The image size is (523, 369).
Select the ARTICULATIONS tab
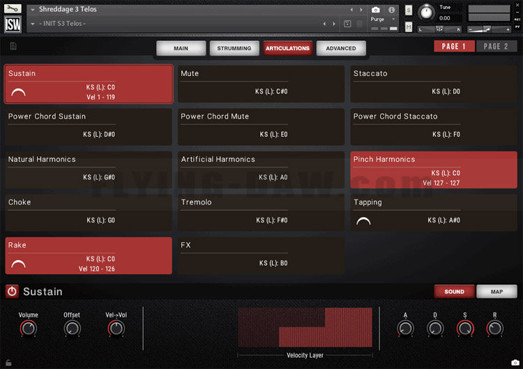click(287, 48)
